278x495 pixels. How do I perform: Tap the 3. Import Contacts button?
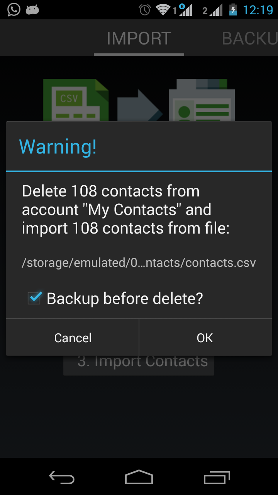point(139,365)
